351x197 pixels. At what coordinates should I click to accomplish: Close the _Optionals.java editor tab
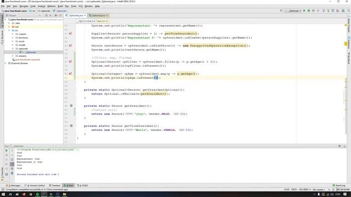click(x=85, y=15)
